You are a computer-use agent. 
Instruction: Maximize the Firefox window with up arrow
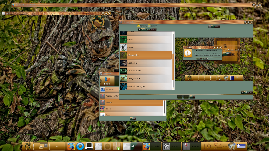pos(257,5)
